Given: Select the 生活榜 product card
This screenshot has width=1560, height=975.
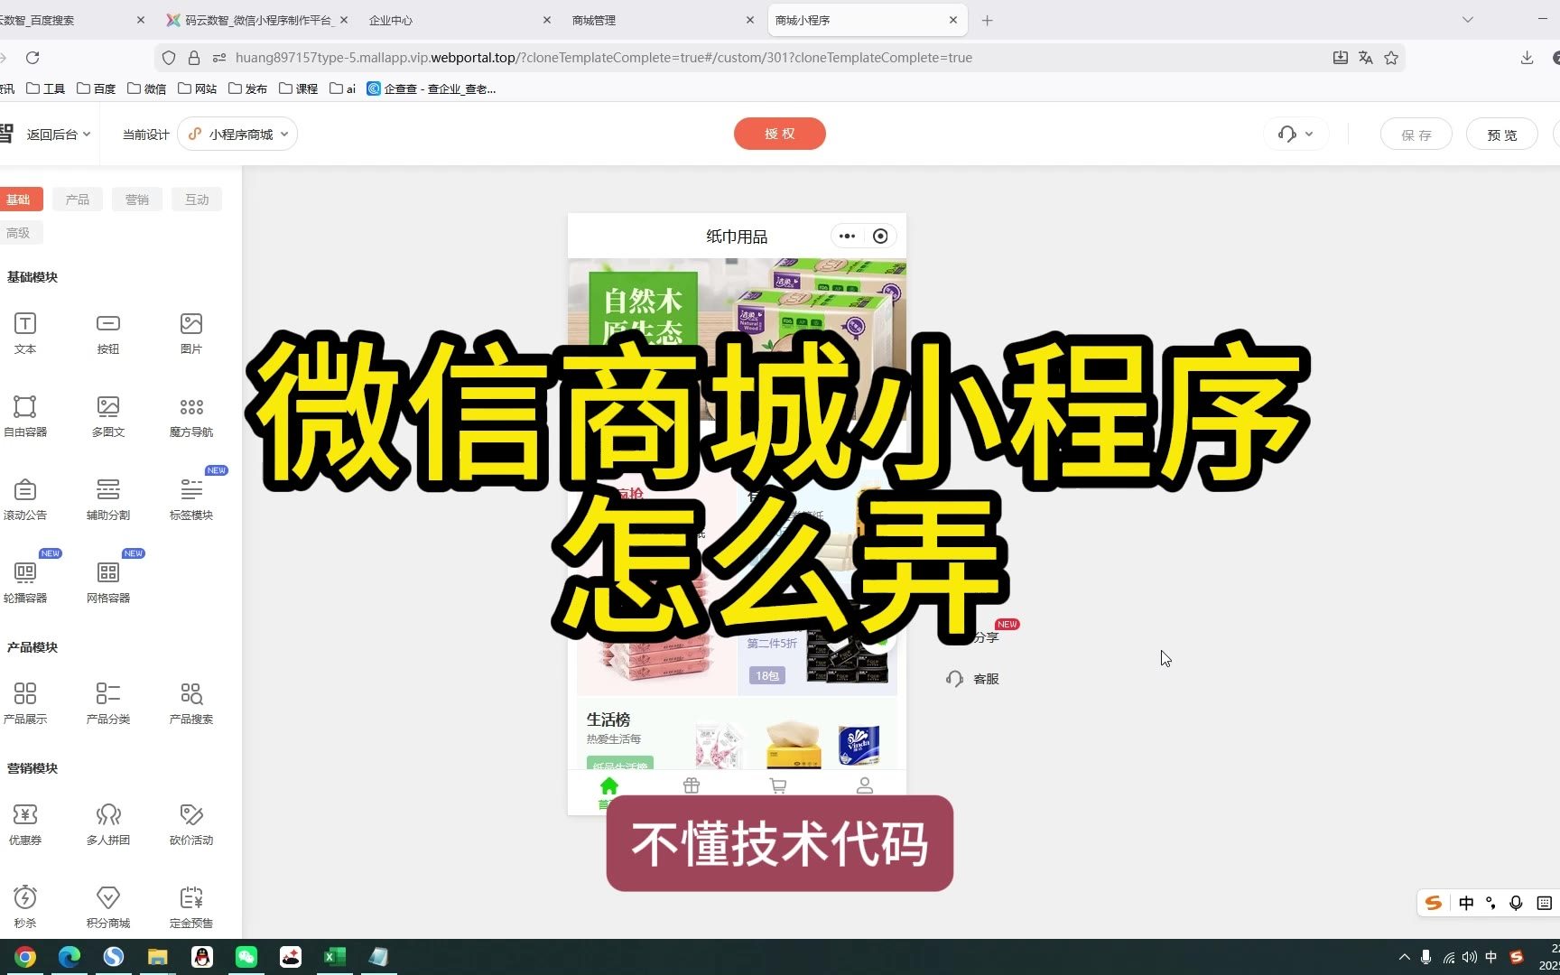Looking at the screenshot, I should pos(737,734).
